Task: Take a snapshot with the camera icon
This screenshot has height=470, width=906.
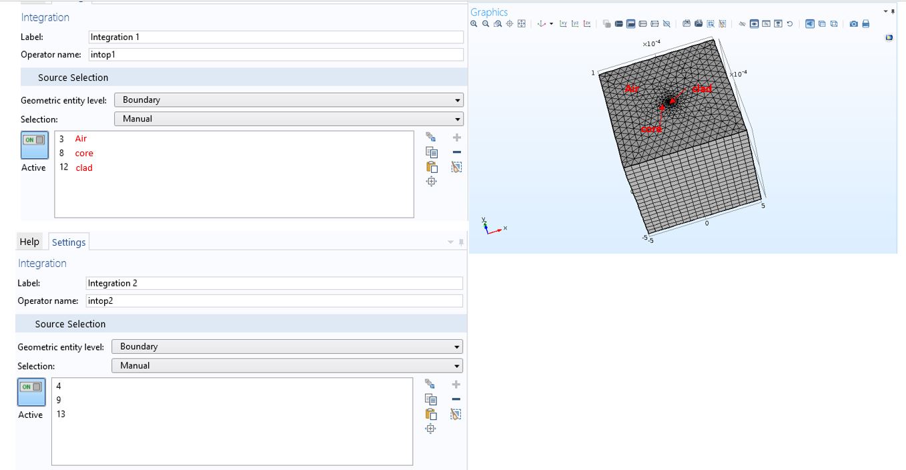Action: tap(853, 24)
